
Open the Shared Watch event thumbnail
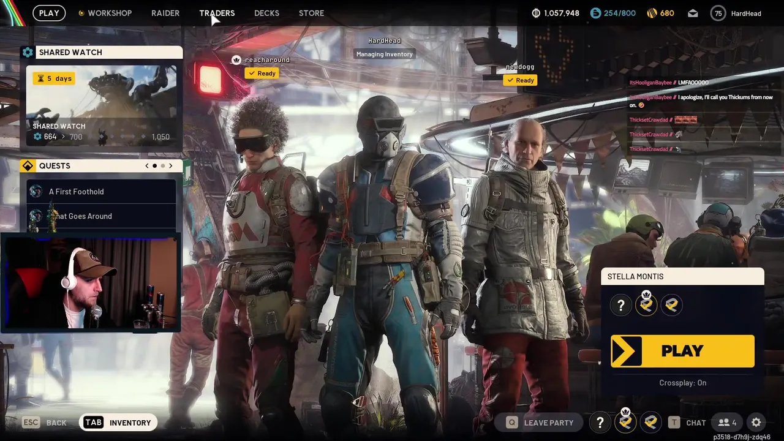pyautogui.click(x=101, y=105)
